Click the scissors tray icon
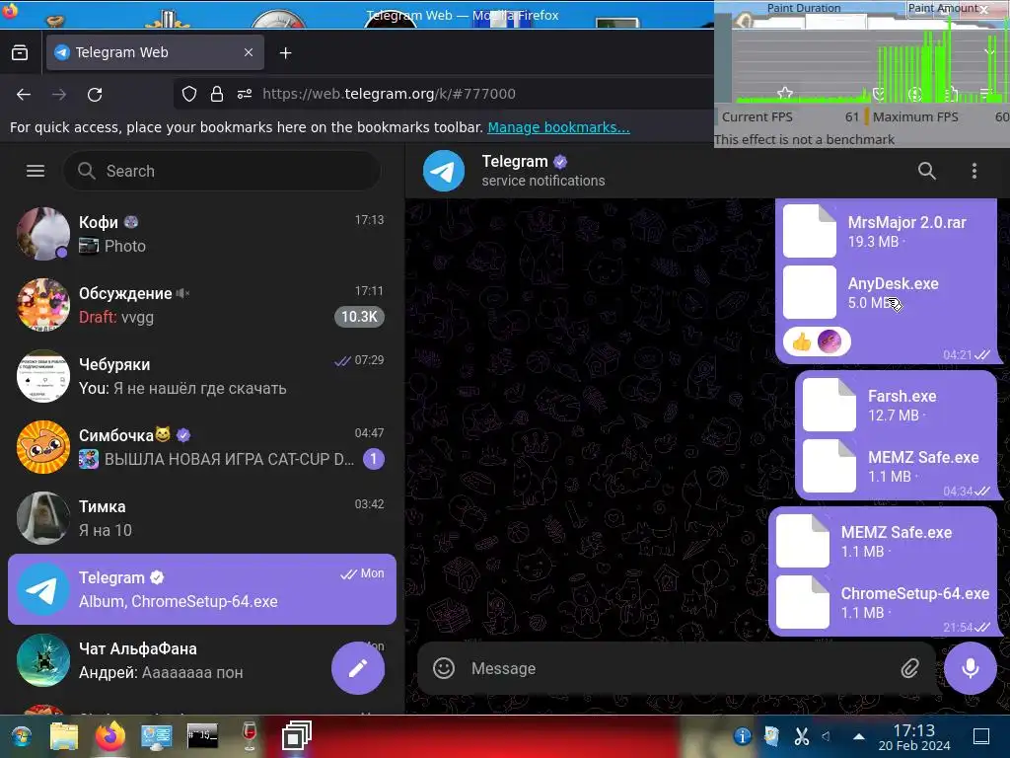 801,736
